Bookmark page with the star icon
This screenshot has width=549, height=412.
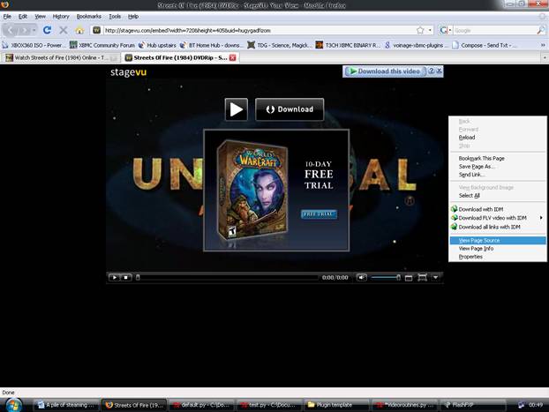pos(420,31)
